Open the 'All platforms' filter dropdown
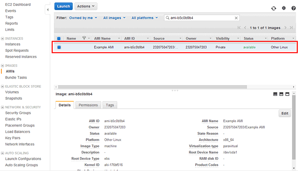 (x=145, y=18)
